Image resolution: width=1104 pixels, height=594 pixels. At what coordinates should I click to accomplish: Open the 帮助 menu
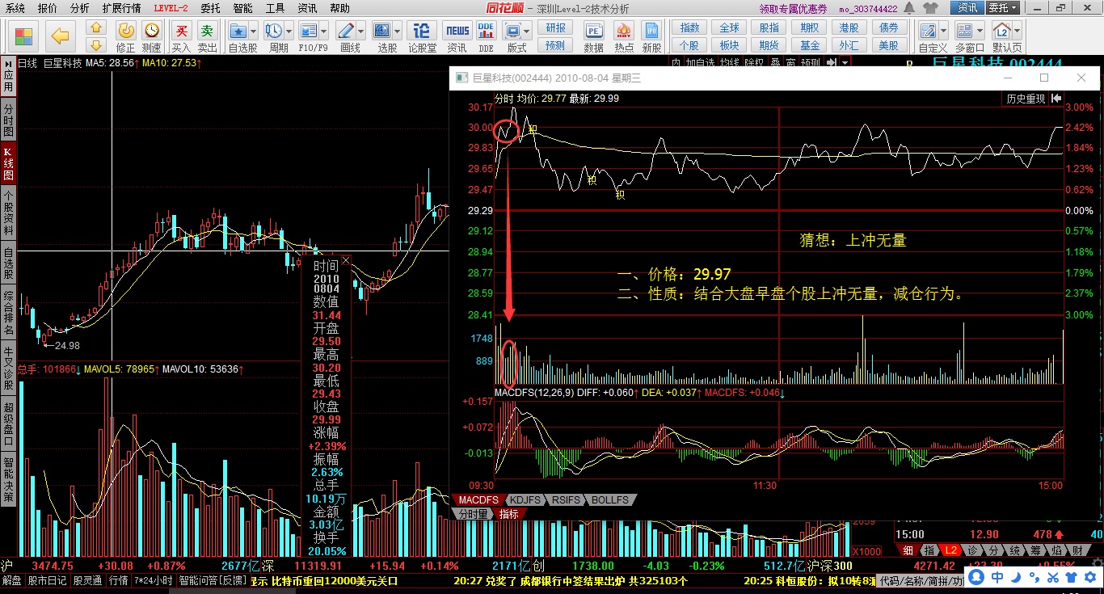tap(339, 8)
